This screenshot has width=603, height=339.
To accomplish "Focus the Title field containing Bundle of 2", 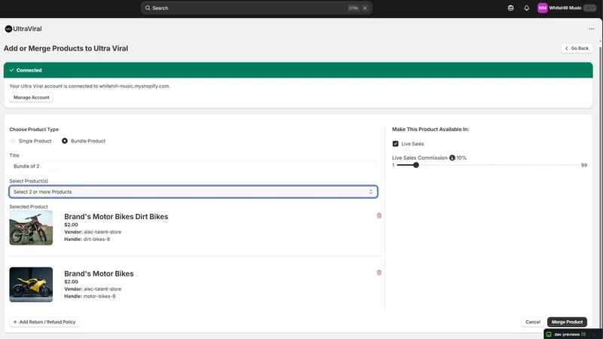I will click(x=194, y=166).
